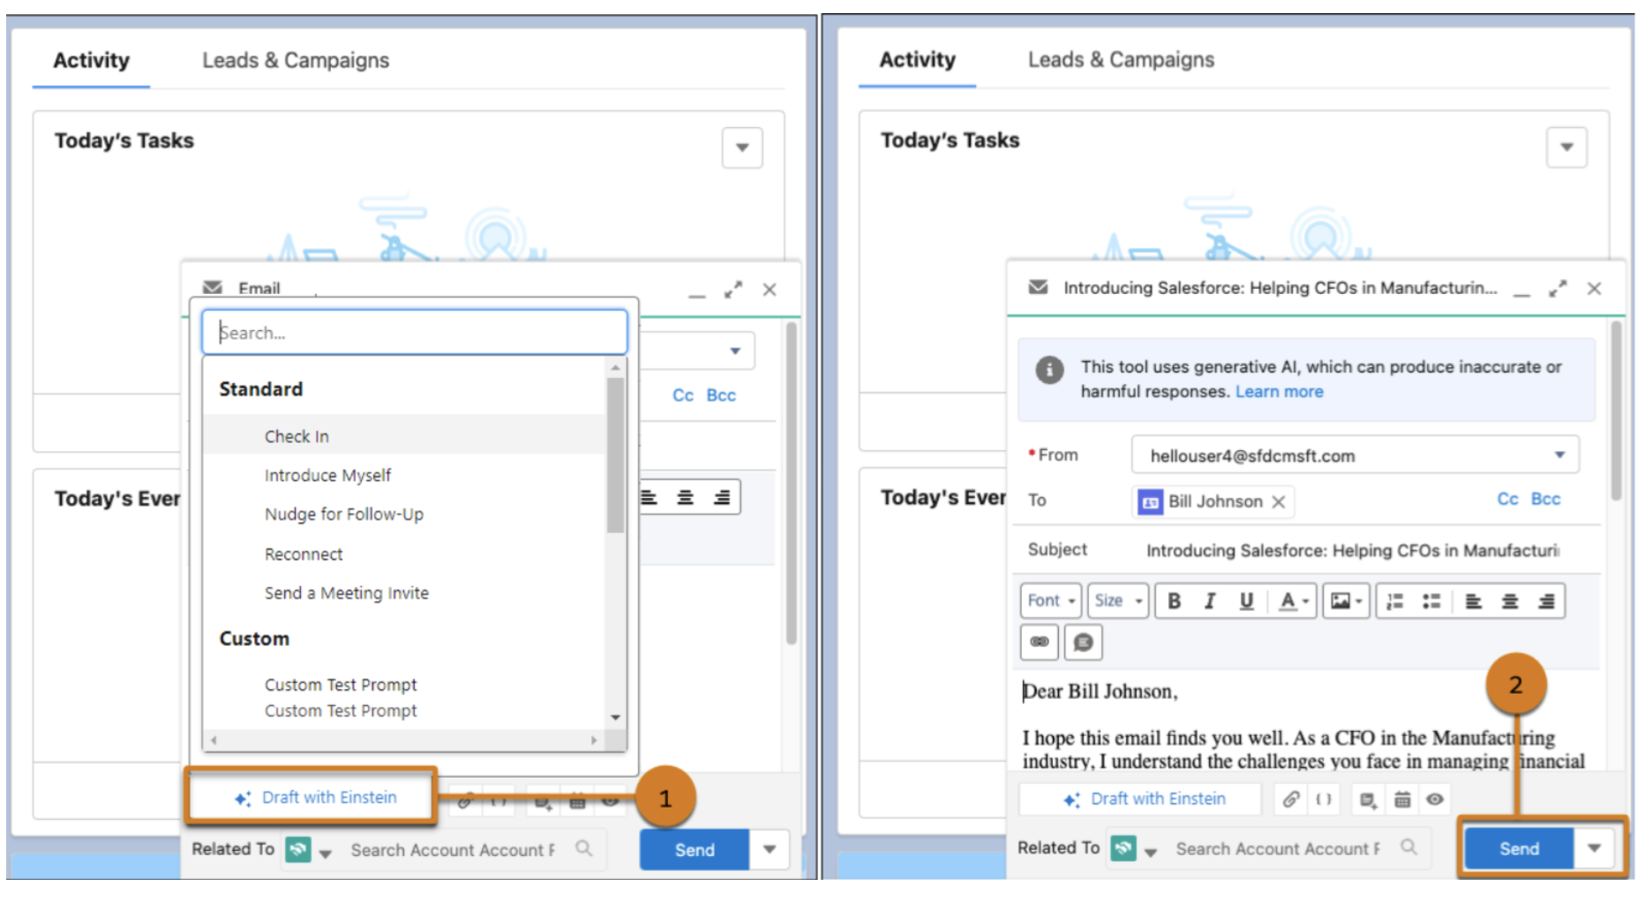Click the quick text speech bubble icon
The image size is (1645, 902).
1083,642
